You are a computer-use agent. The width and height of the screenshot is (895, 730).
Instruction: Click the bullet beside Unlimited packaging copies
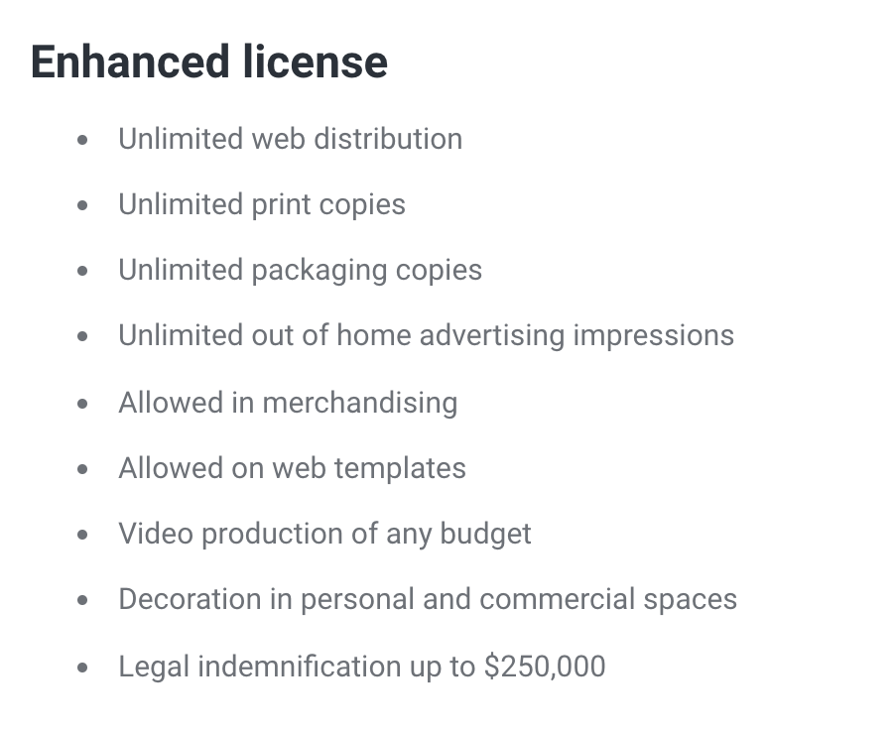(82, 271)
